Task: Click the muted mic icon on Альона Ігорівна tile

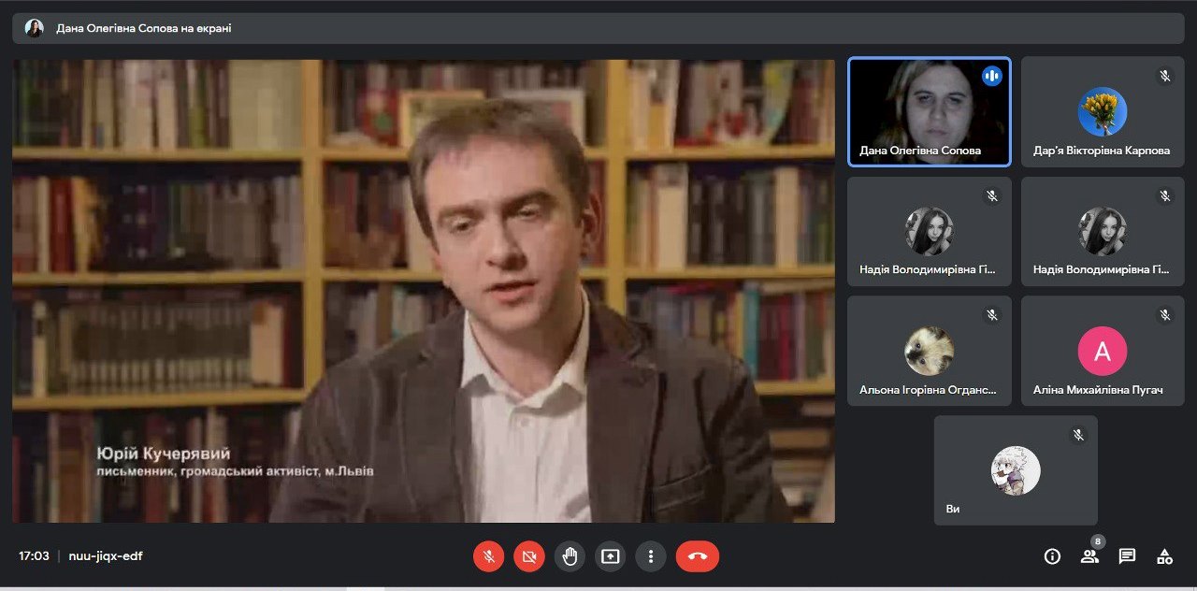Action: click(x=992, y=315)
